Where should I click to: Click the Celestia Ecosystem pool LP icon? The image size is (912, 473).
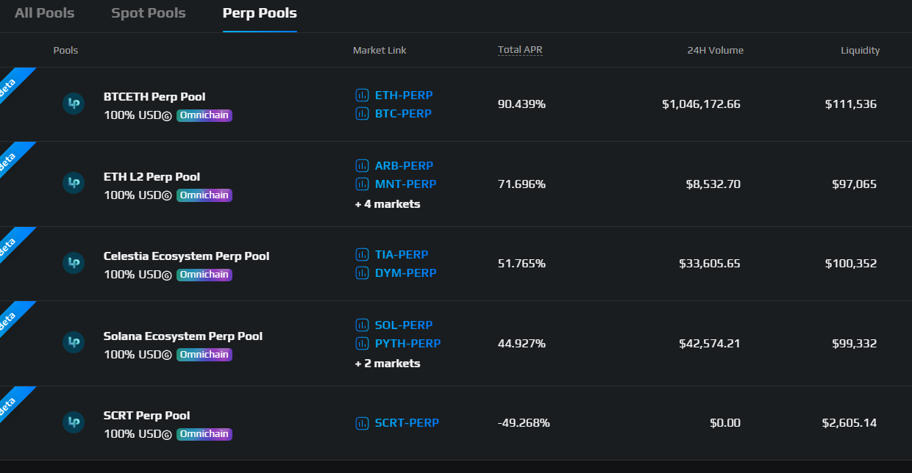[x=73, y=262]
